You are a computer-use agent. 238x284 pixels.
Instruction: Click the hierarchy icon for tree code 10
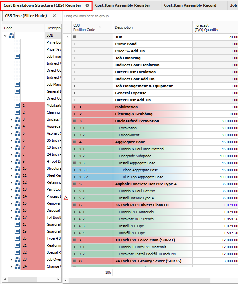17,168
